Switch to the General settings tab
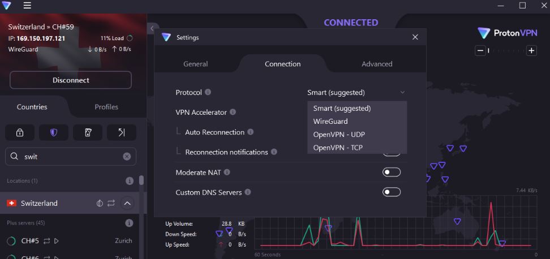 click(196, 64)
